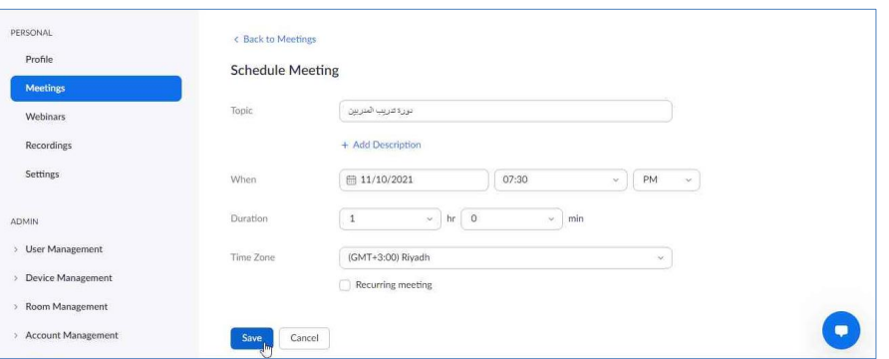Expand User Management in the sidebar

point(64,249)
